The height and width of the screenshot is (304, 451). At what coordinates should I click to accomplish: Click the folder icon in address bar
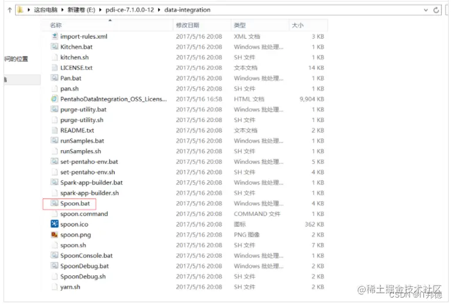(21, 10)
